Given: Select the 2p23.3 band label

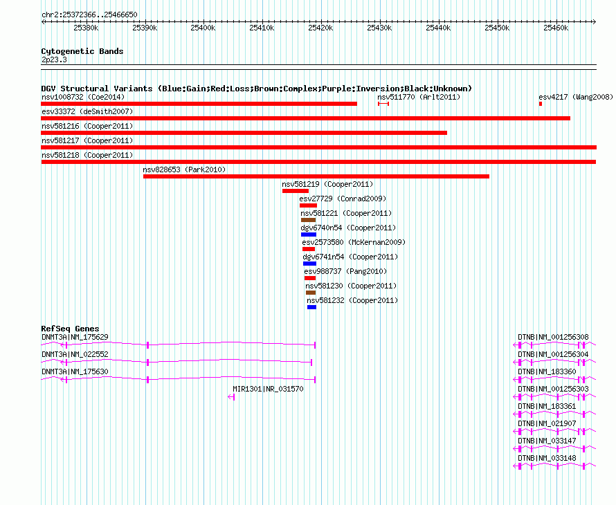Looking at the screenshot, I should click(x=54, y=59).
